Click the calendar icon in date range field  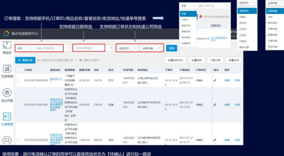pos(111,48)
